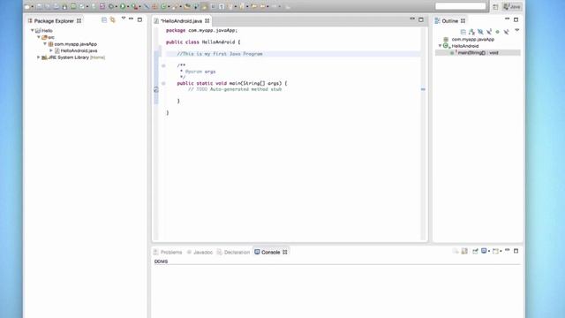
Task: Click the Save disk icon in toolbar
Action: tap(39, 6)
